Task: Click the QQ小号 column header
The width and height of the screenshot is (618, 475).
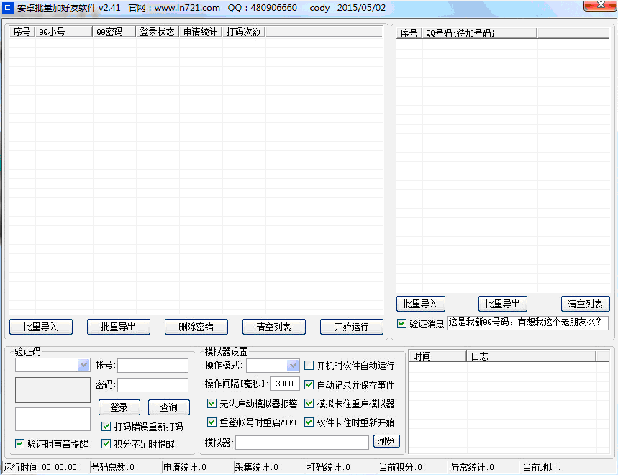Action: pyautogui.click(x=64, y=32)
